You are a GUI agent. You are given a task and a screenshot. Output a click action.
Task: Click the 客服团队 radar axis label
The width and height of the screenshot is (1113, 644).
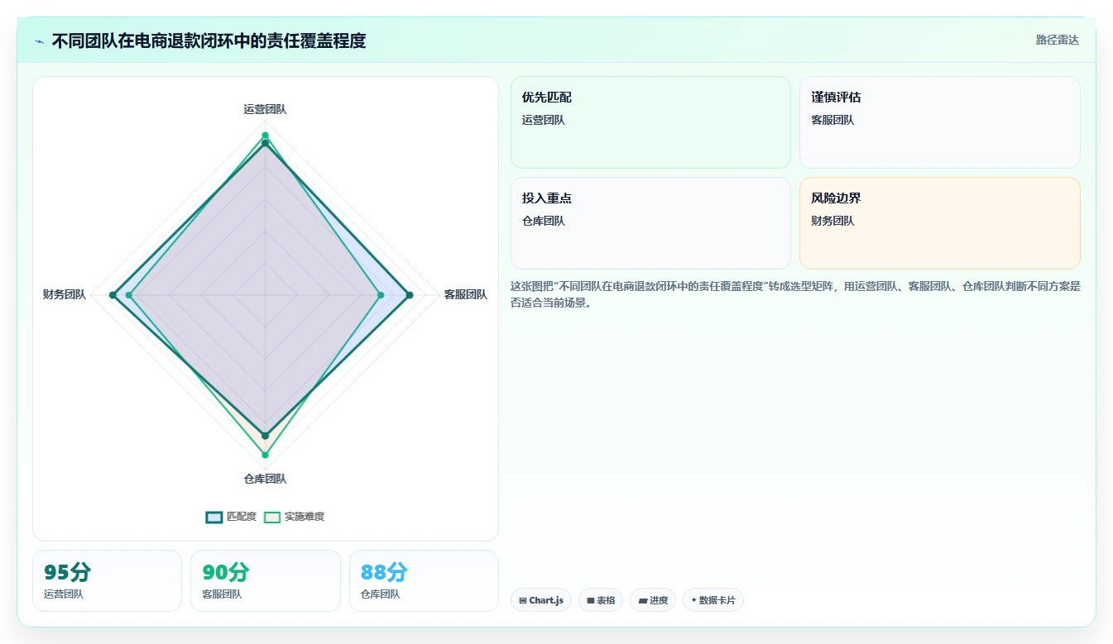click(x=465, y=294)
